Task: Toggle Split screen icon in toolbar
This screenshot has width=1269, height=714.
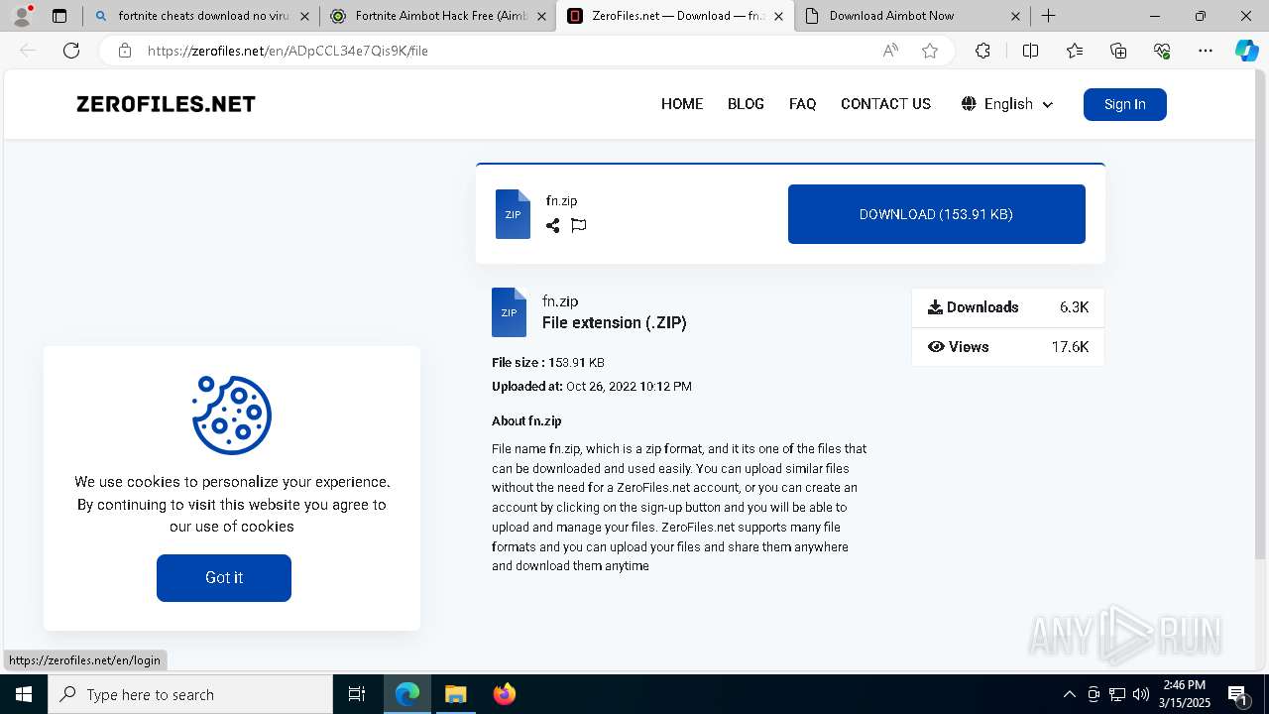Action: (1030, 51)
